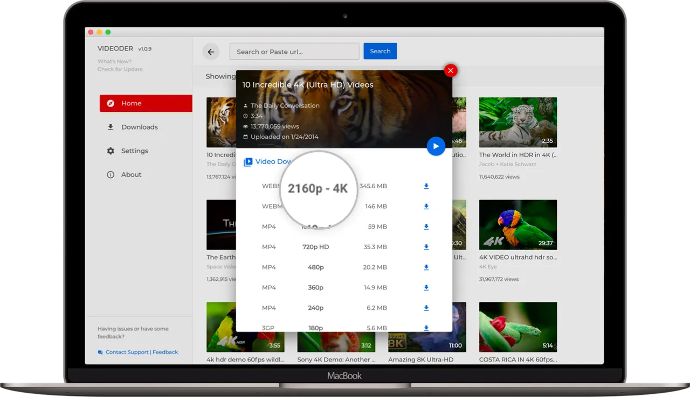Open the 4K VIDEO ultrahd parrot thumbnail
The width and height of the screenshot is (690, 397).
[x=518, y=225]
